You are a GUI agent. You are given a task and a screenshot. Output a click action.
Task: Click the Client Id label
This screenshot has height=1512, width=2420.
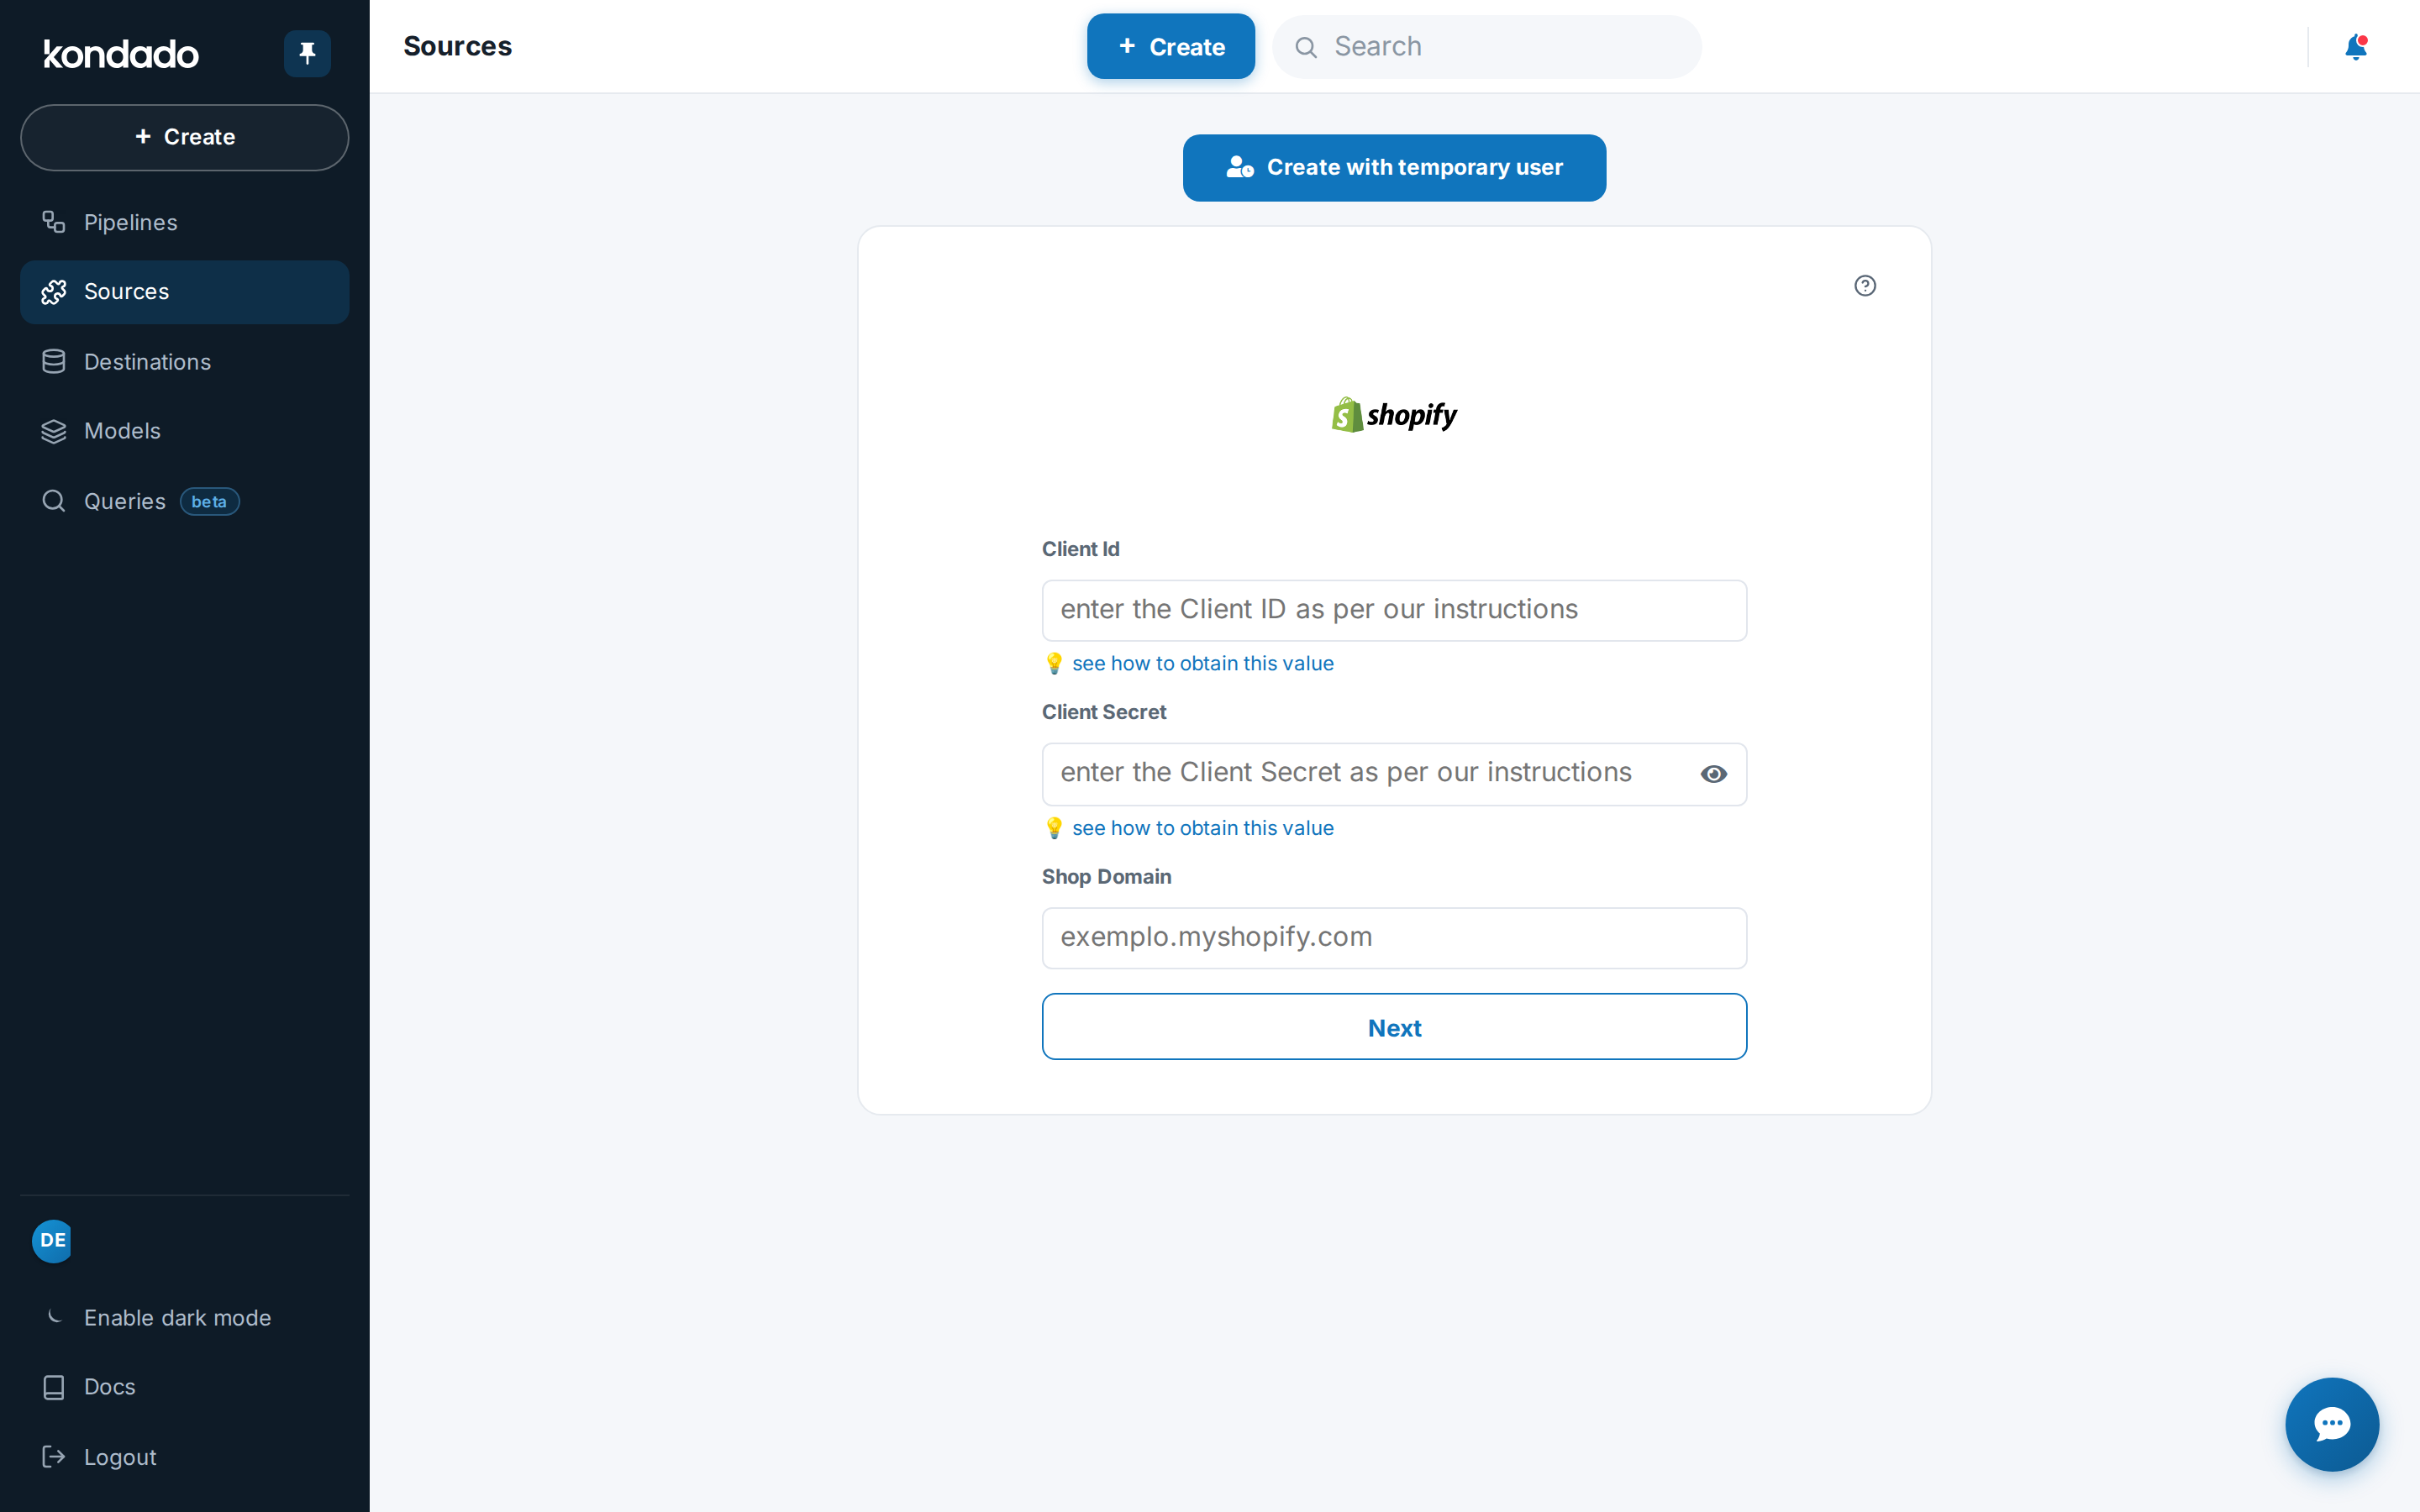1080,549
